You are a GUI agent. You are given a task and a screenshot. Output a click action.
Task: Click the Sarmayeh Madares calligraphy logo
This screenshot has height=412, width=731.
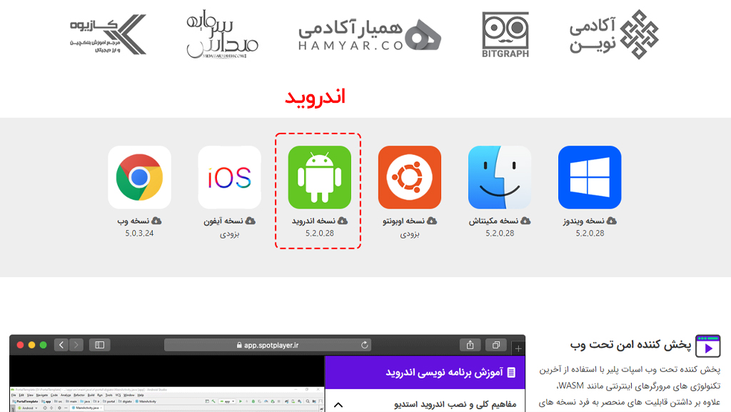coord(222,34)
